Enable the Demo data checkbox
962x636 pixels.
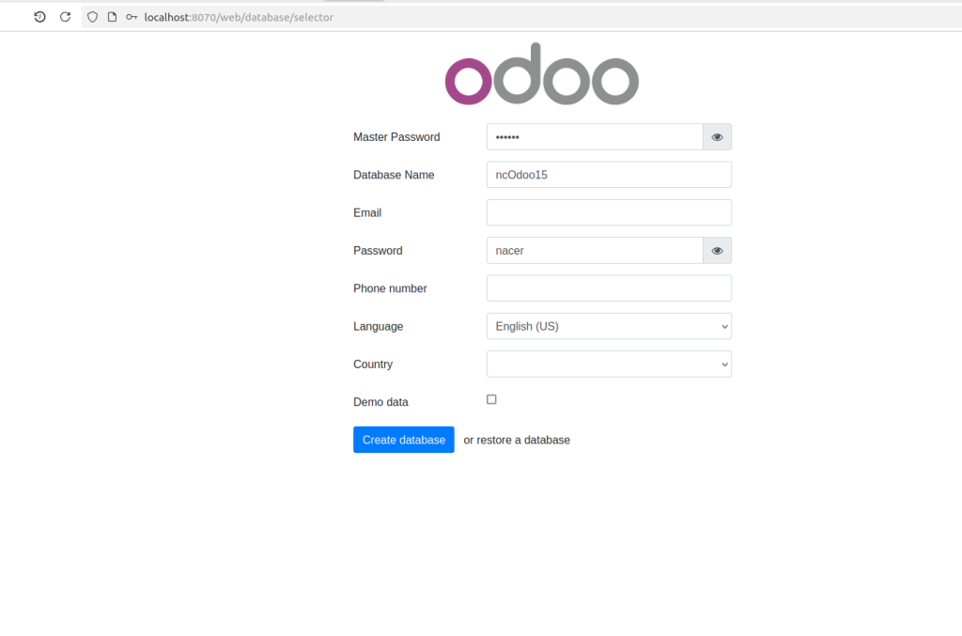[x=491, y=399]
